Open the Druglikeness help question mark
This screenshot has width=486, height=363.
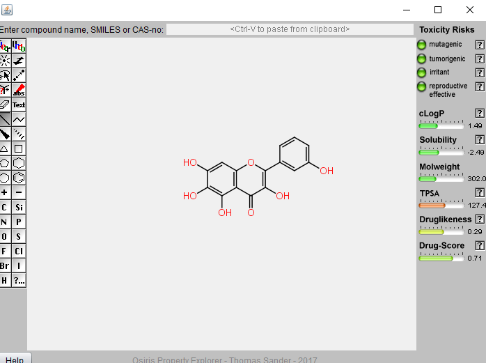pyautogui.click(x=480, y=219)
